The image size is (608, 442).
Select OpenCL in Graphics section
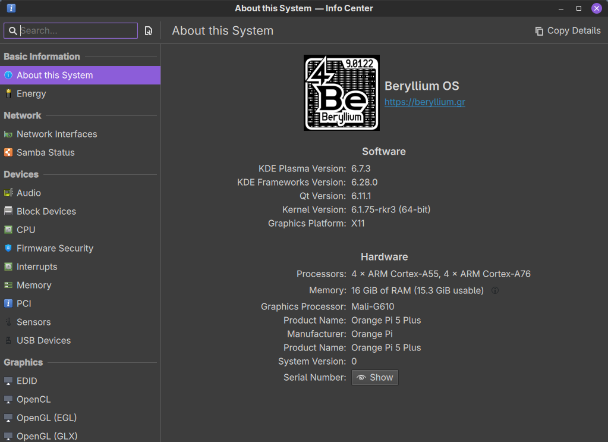(80, 399)
